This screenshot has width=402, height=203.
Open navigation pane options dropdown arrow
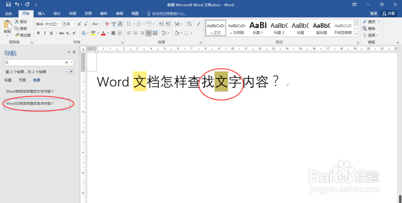[x=69, y=52]
